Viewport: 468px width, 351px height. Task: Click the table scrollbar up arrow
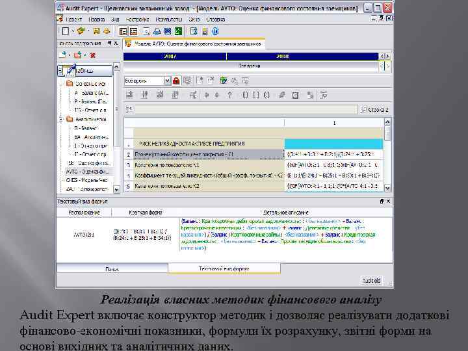click(387, 122)
